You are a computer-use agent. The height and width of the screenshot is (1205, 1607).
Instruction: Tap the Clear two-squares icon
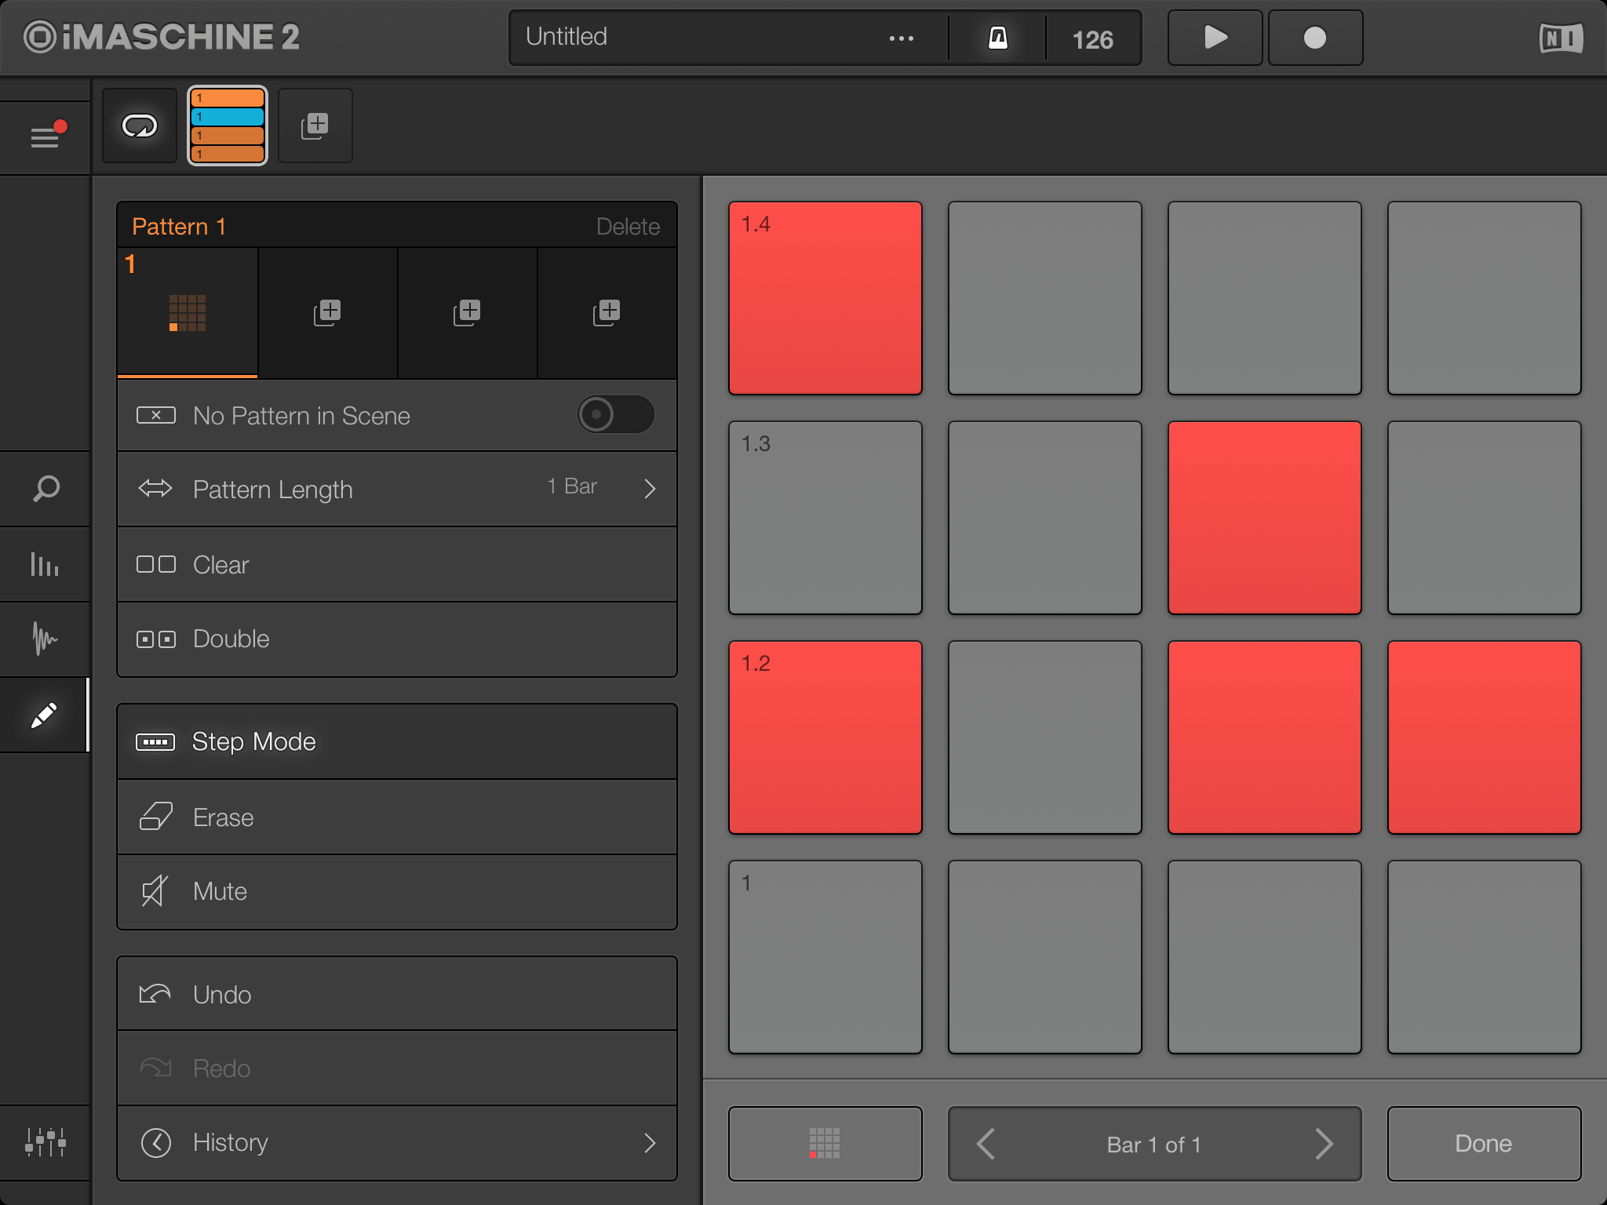[x=155, y=564]
